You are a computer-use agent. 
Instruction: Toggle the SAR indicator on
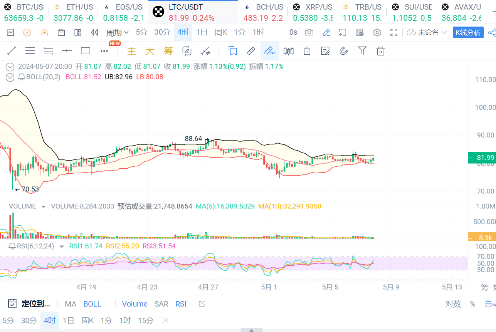[161, 304]
